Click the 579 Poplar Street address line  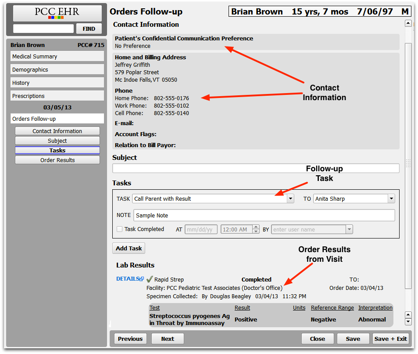tap(137, 72)
